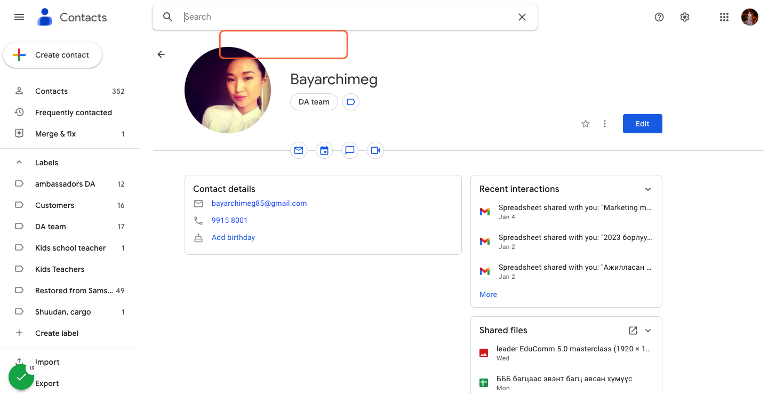Collapse the Recent interactions panel
The width and height of the screenshot is (768, 394).
(648, 189)
